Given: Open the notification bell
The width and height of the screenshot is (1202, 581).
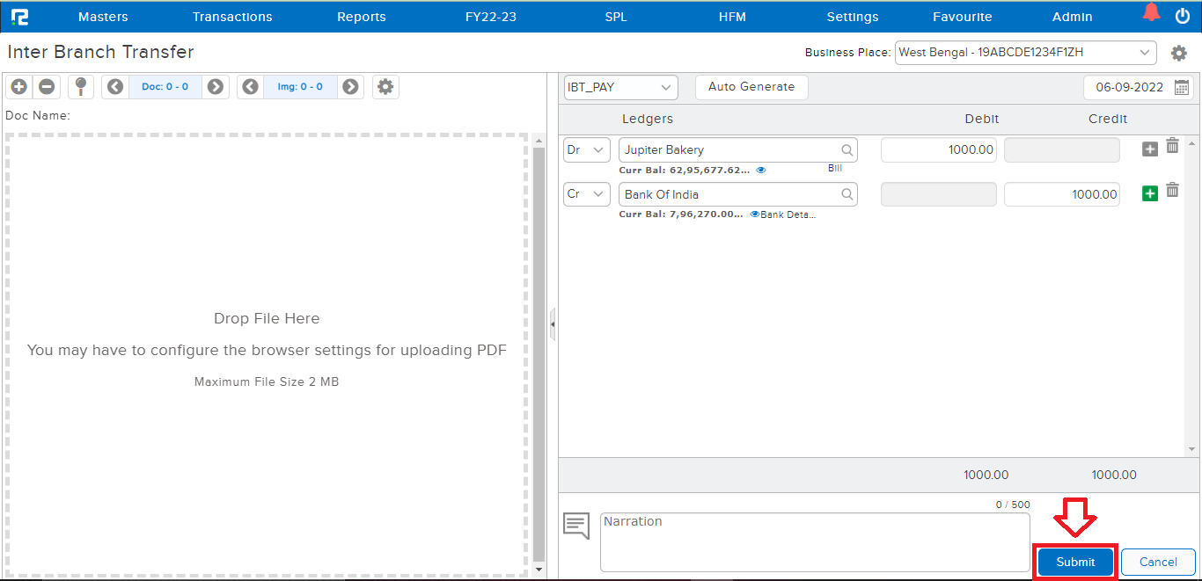Looking at the screenshot, I should [1151, 13].
